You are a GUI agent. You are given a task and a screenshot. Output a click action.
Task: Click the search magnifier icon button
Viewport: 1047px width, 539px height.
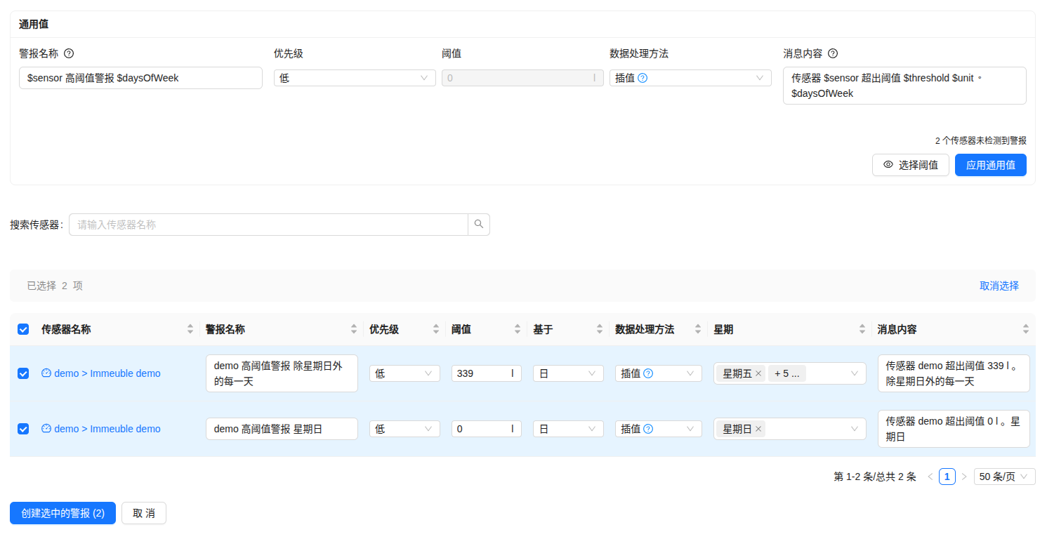[479, 225]
